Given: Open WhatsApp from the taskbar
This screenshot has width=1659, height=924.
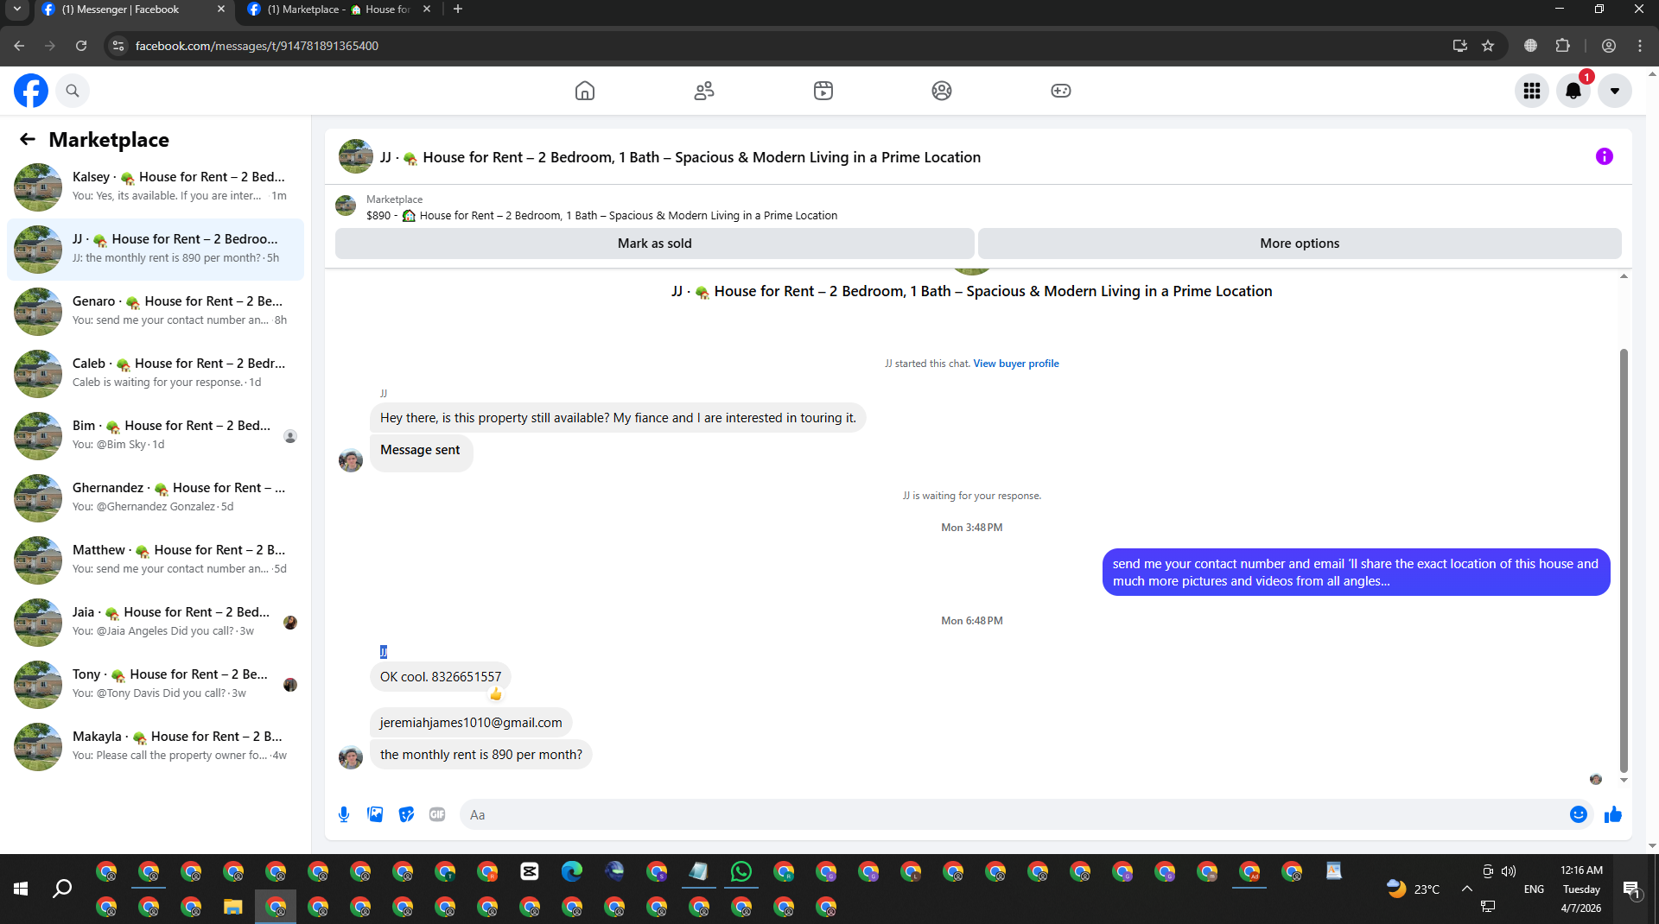Looking at the screenshot, I should (741, 871).
